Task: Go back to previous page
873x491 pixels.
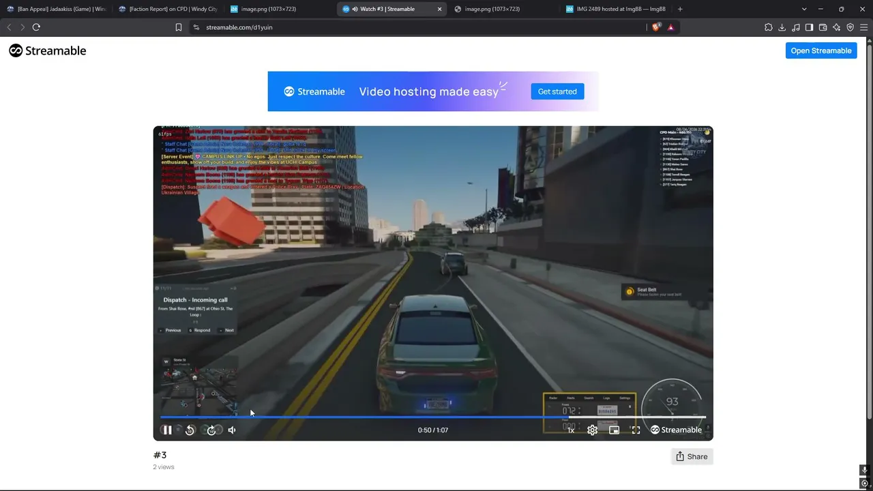Action: pyautogui.click(x=9, y=27)
